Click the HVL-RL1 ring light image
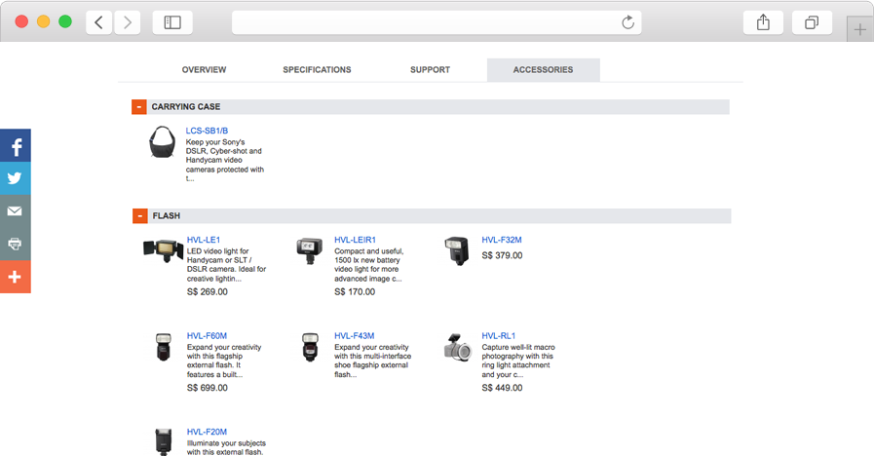This screenshot has height=456, width=874. click(458, 346)
